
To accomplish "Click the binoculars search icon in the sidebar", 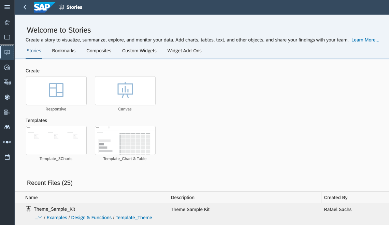I will (7, 127).
